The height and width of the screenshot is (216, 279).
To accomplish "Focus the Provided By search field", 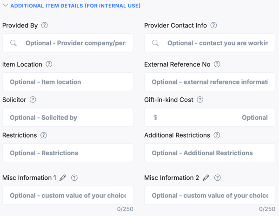I will coord(68,43).
